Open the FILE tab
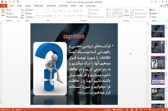This screenshot has height=111, width=168. coord(4,6)
